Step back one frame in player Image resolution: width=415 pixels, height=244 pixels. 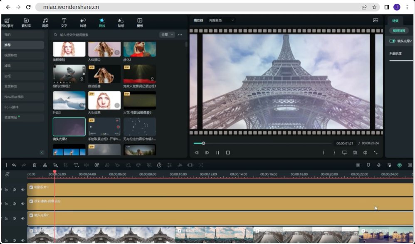click(x=196, y=153)
